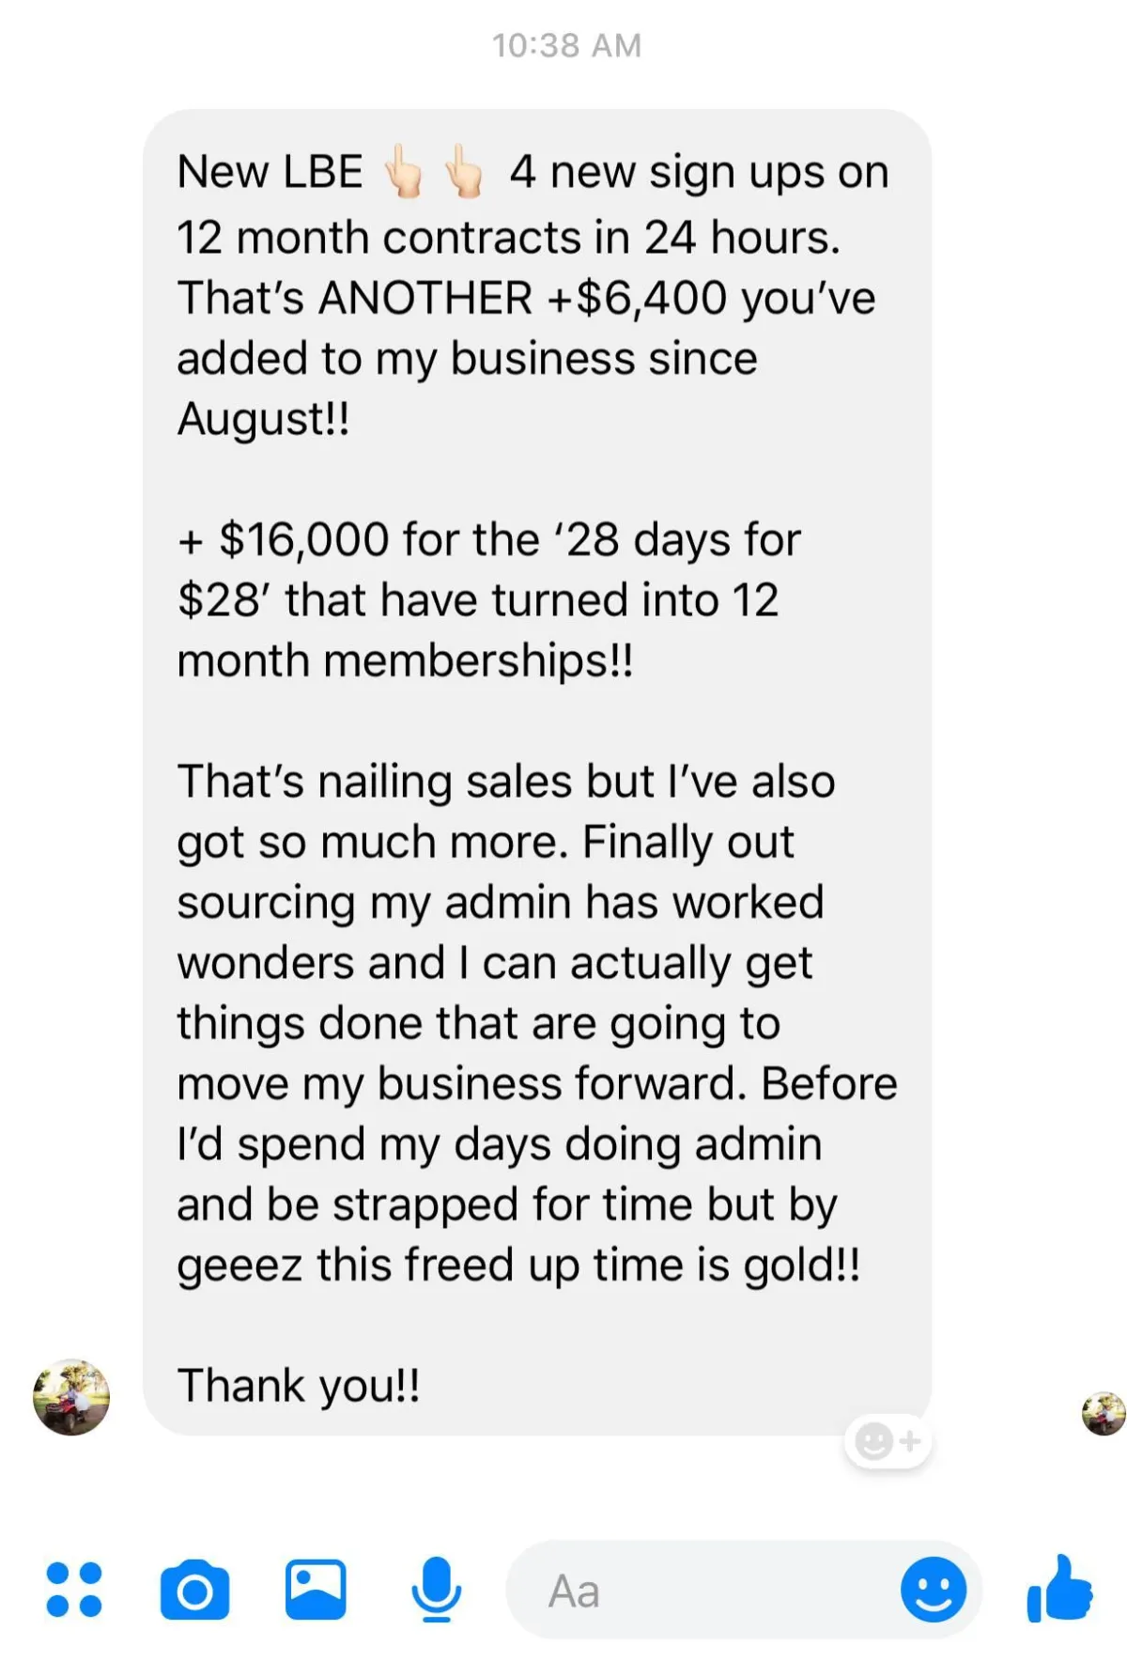Tap 'New LBE' at start of message
This screenshot has width=1127, height=1661.
(270, 172)
